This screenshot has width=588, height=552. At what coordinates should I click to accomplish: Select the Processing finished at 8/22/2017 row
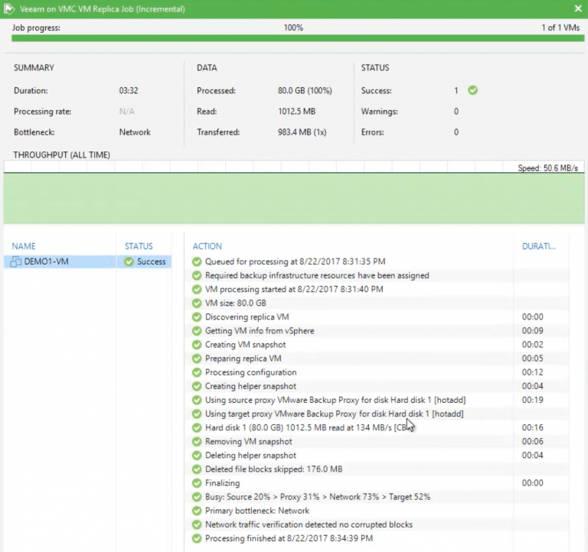[377, 538]
